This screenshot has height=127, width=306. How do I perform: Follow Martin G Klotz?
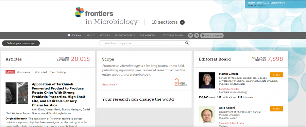(276, 75)
